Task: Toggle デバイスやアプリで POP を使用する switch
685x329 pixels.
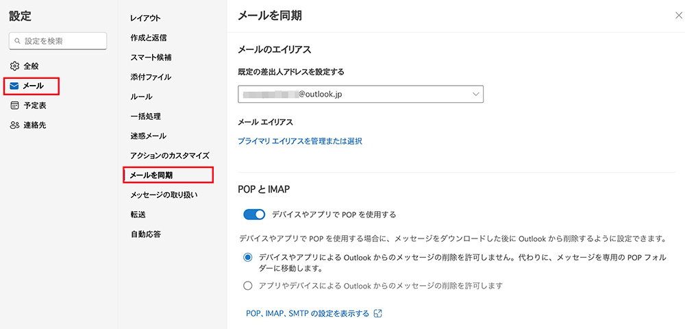Action: tap(254, 215)
